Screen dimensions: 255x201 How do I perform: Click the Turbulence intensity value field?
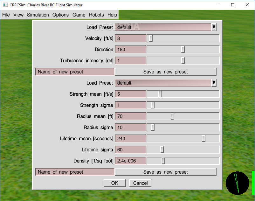tap(131, 61)
